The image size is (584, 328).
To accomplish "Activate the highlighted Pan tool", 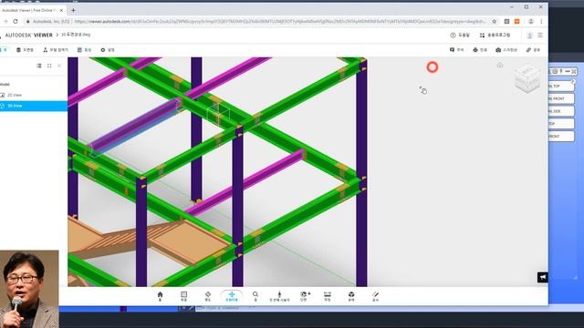I will click(x=232, y=296).
